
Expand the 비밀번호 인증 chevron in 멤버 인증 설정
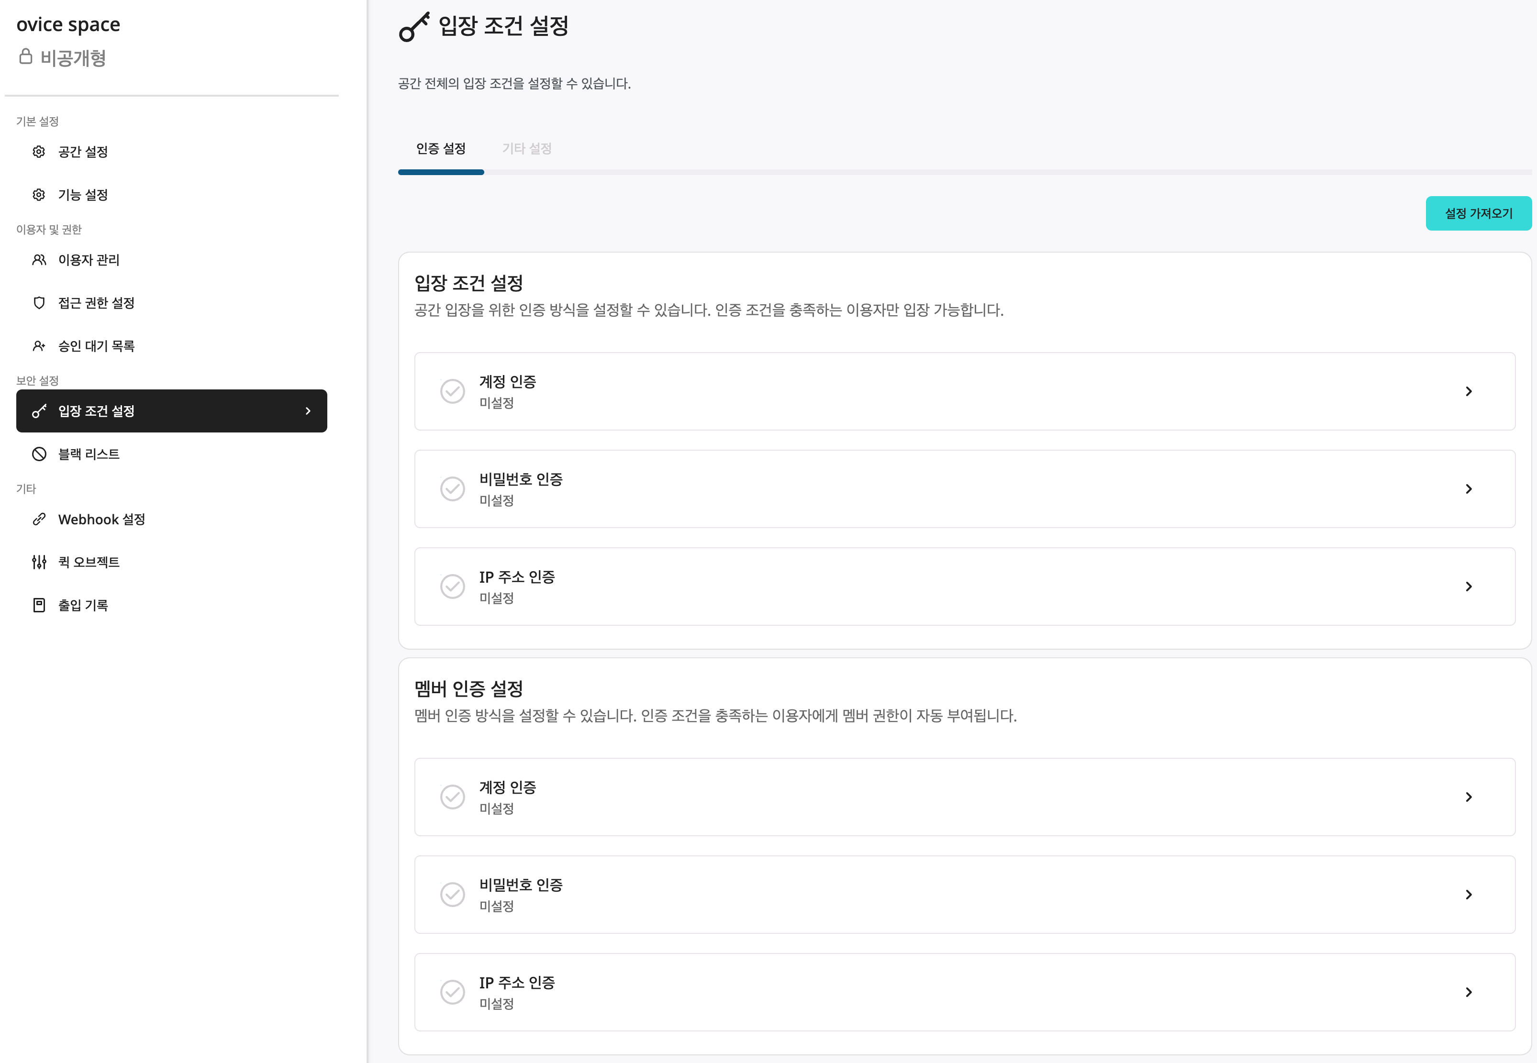point(1469,895)
